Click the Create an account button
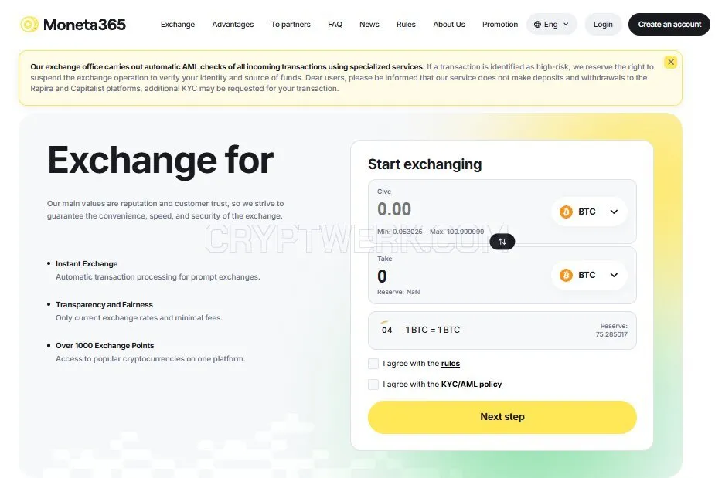Viewport: 715px width, 478px height. (669, 25)
